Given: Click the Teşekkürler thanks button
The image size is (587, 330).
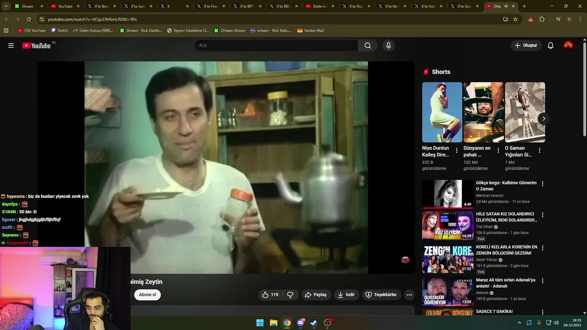Looking at the screenshot, I should [x=382, y=295].
